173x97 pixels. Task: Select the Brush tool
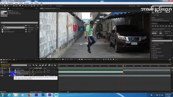point(29,6)
